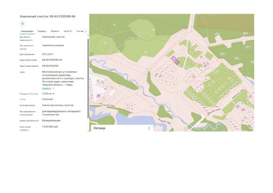Click the permitted use text для индивидуального жилищного строительства
The width and height of the screenshot is (273, 193).
pos(61,113)
